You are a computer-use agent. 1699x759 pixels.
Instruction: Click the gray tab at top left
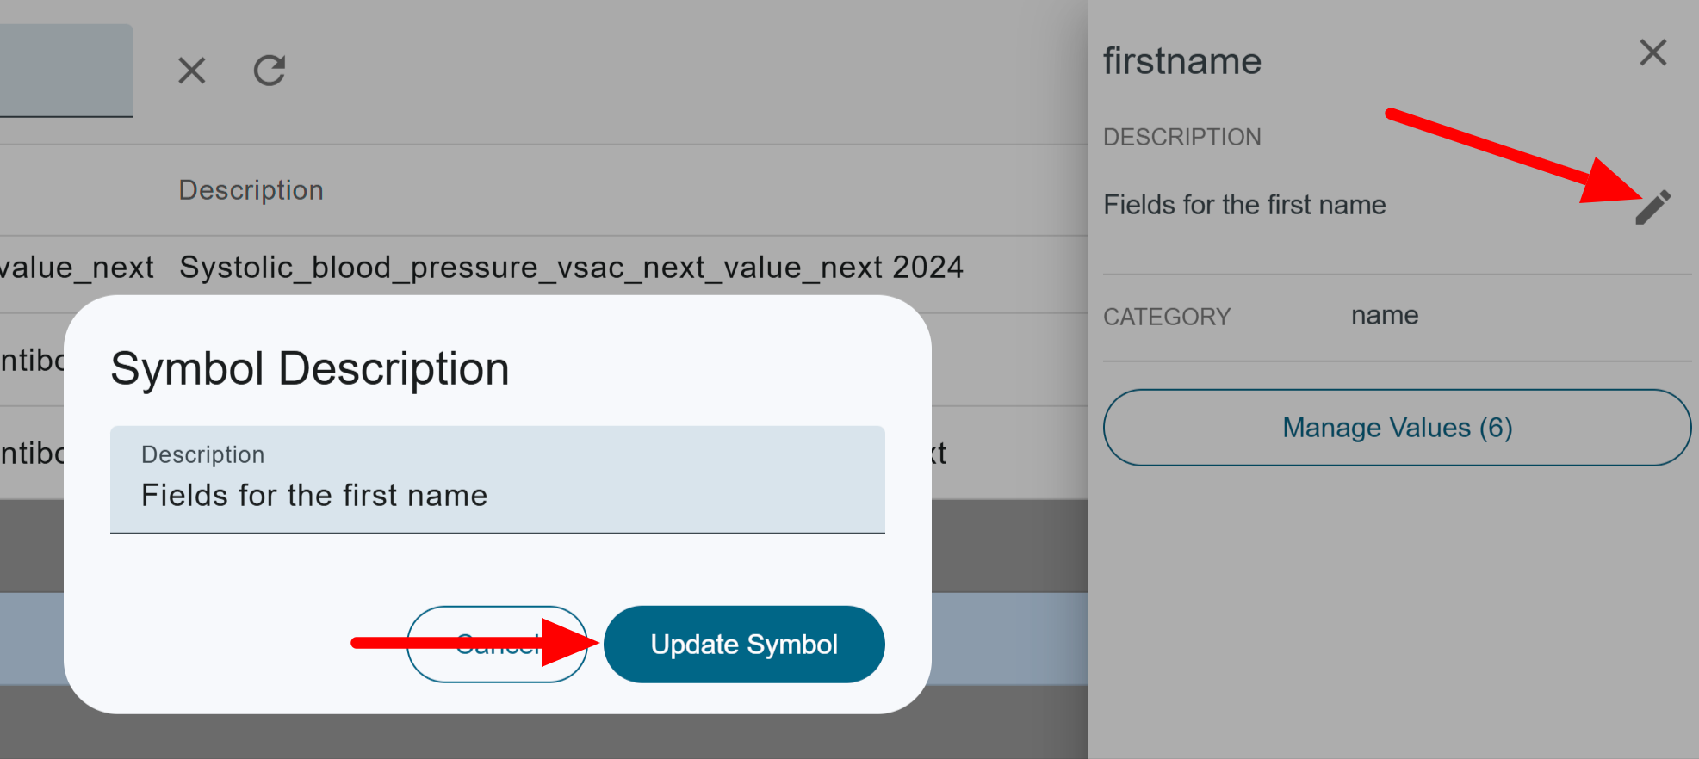[x=66, y=71]
